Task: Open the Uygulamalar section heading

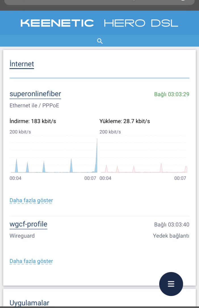Action: coord(29,303)
